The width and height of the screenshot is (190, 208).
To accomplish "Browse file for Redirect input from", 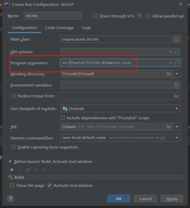I will [x=176, y=96].
